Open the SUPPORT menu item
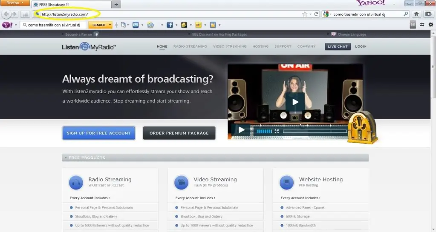The height and width of the screenshot is (232, 436). (x=283, y=46)
